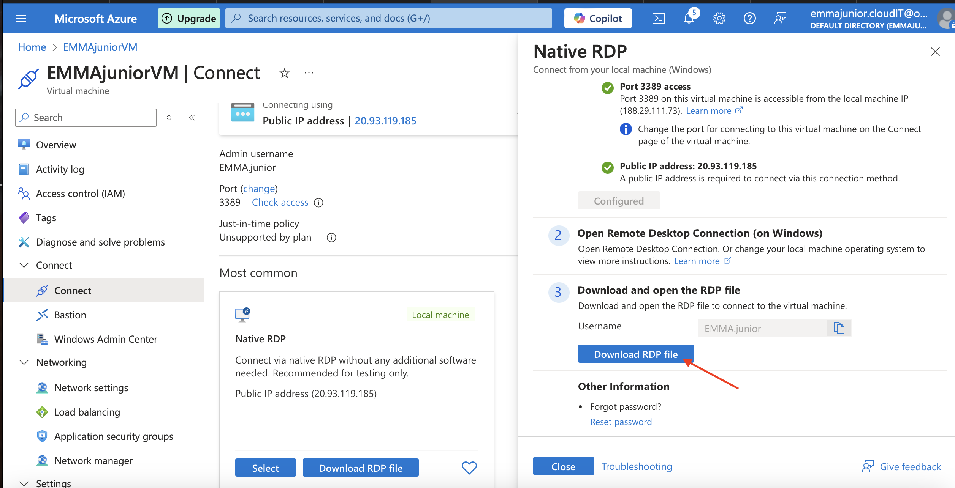Focus the global search resources box
Image resolution: width=955 pixels, height=488 pixels.
(x=388, y=18)
